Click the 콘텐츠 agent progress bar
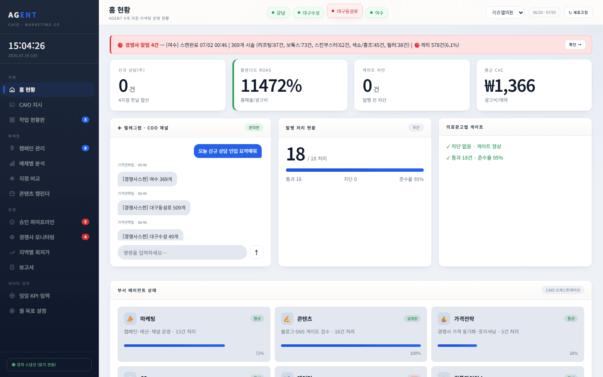The image size is (603, 377). 351,346
